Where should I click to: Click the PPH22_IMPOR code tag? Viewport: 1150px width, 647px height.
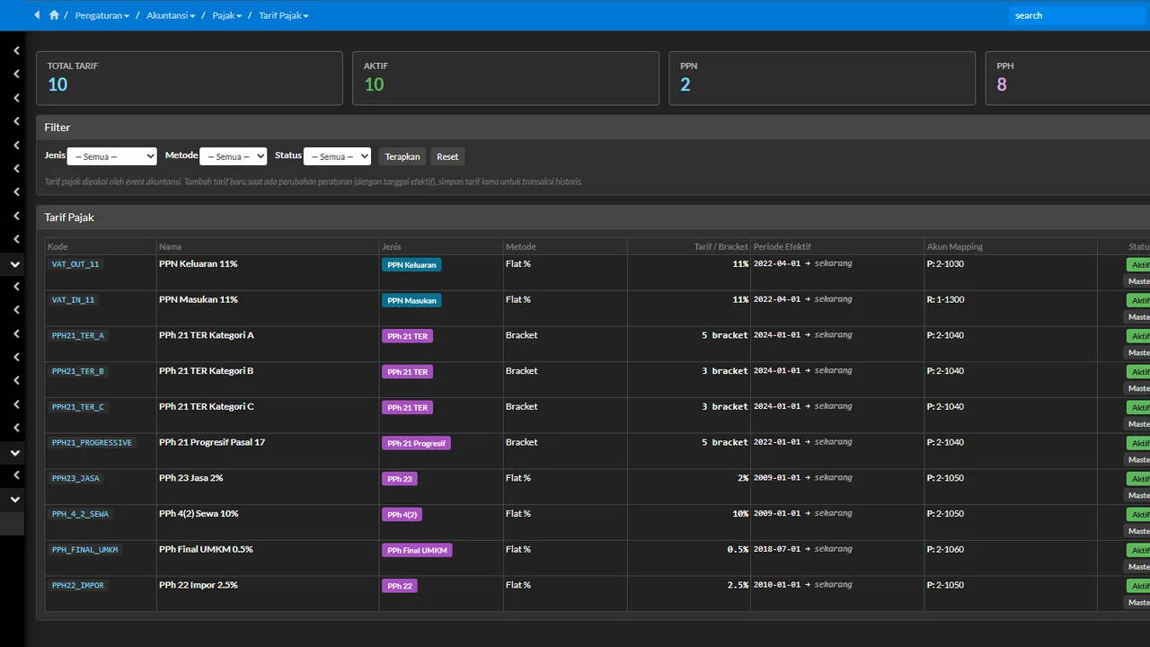click(78, 585)
